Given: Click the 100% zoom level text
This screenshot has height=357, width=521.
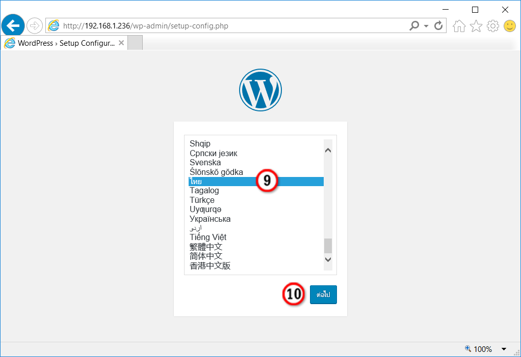Looking at the screenshot, I should point(483,349).
